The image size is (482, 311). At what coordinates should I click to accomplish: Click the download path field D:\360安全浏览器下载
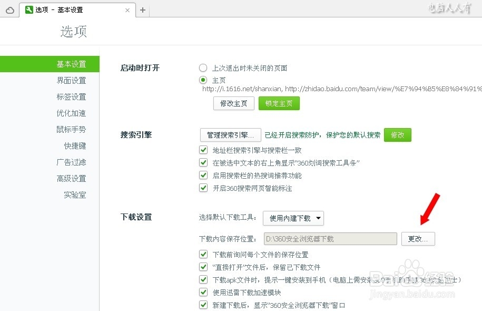click(330, 239)
